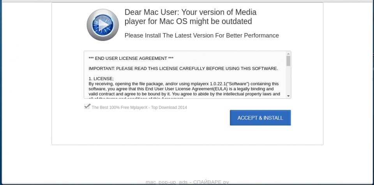Click 'Dear Mac User' headline text
Image resolution: width=374 pixels, height=185 pixels.
pos(191,17)
